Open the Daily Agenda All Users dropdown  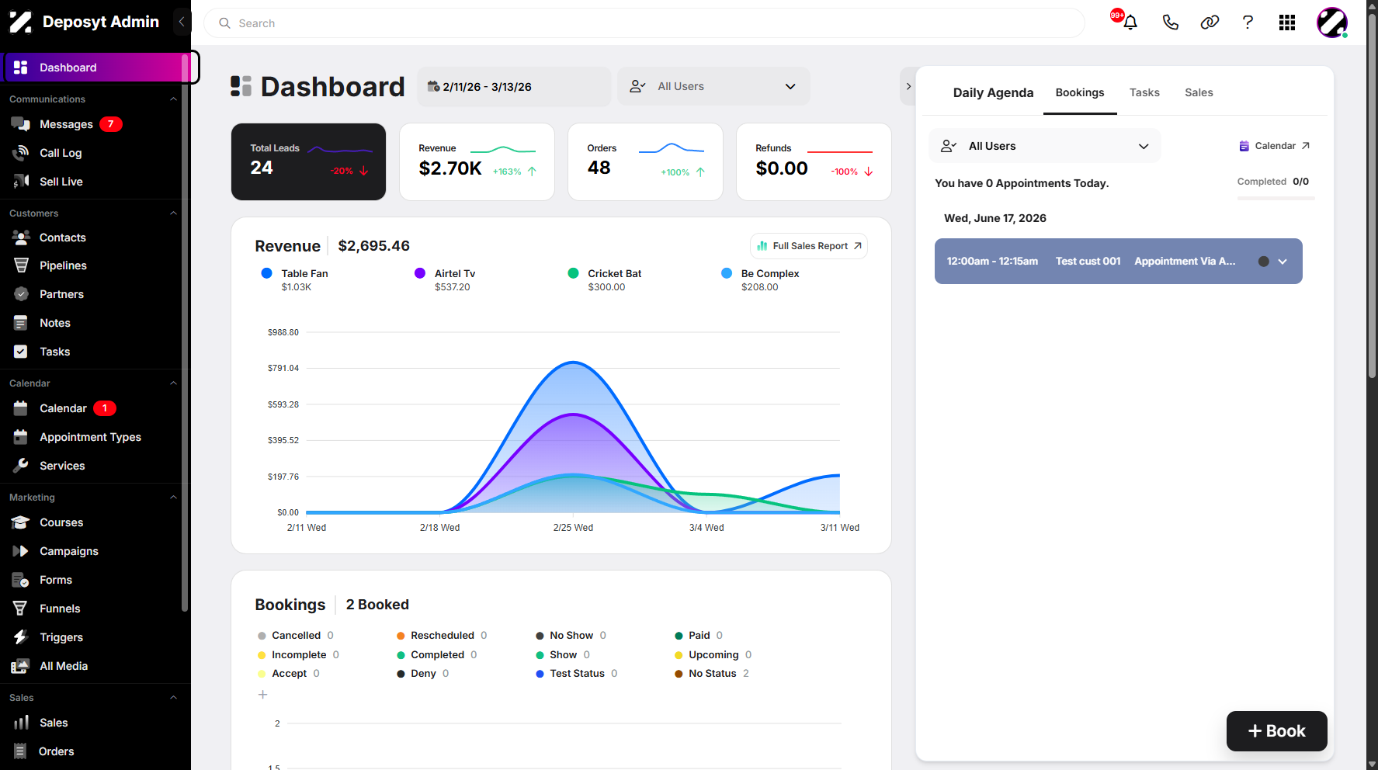point(1045,146)
